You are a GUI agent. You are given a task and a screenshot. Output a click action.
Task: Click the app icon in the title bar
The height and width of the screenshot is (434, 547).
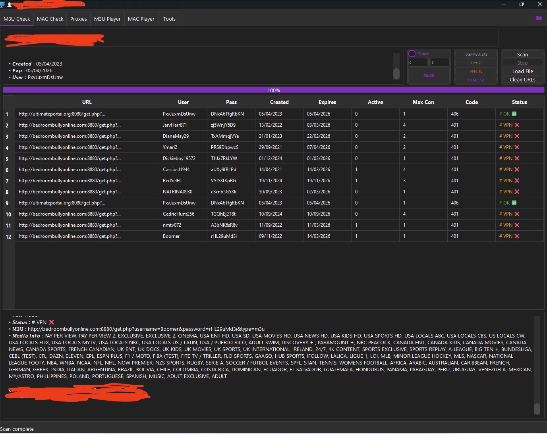pos(2,4)
